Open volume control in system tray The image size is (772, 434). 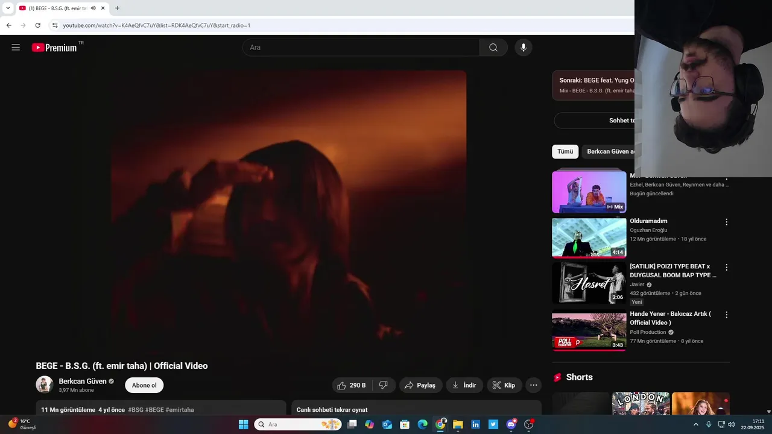click(732, 424)
